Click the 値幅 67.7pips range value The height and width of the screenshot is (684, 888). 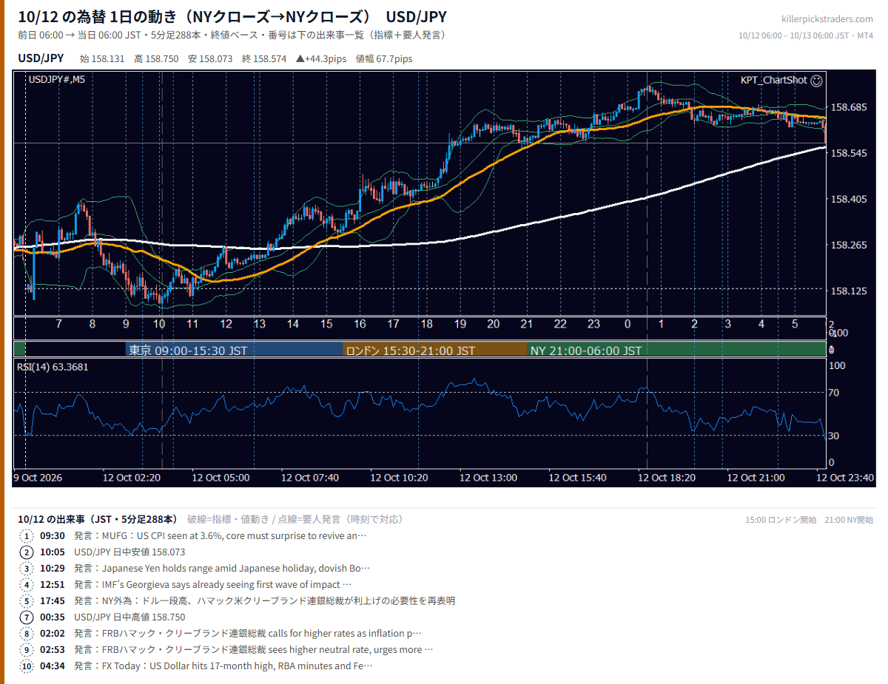(384, 58)
